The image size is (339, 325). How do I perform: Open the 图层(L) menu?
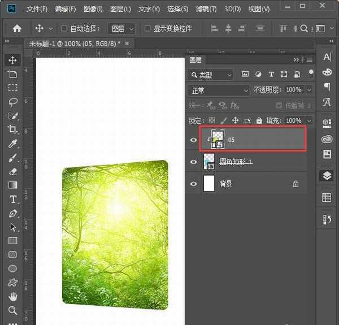click(119, 9)
